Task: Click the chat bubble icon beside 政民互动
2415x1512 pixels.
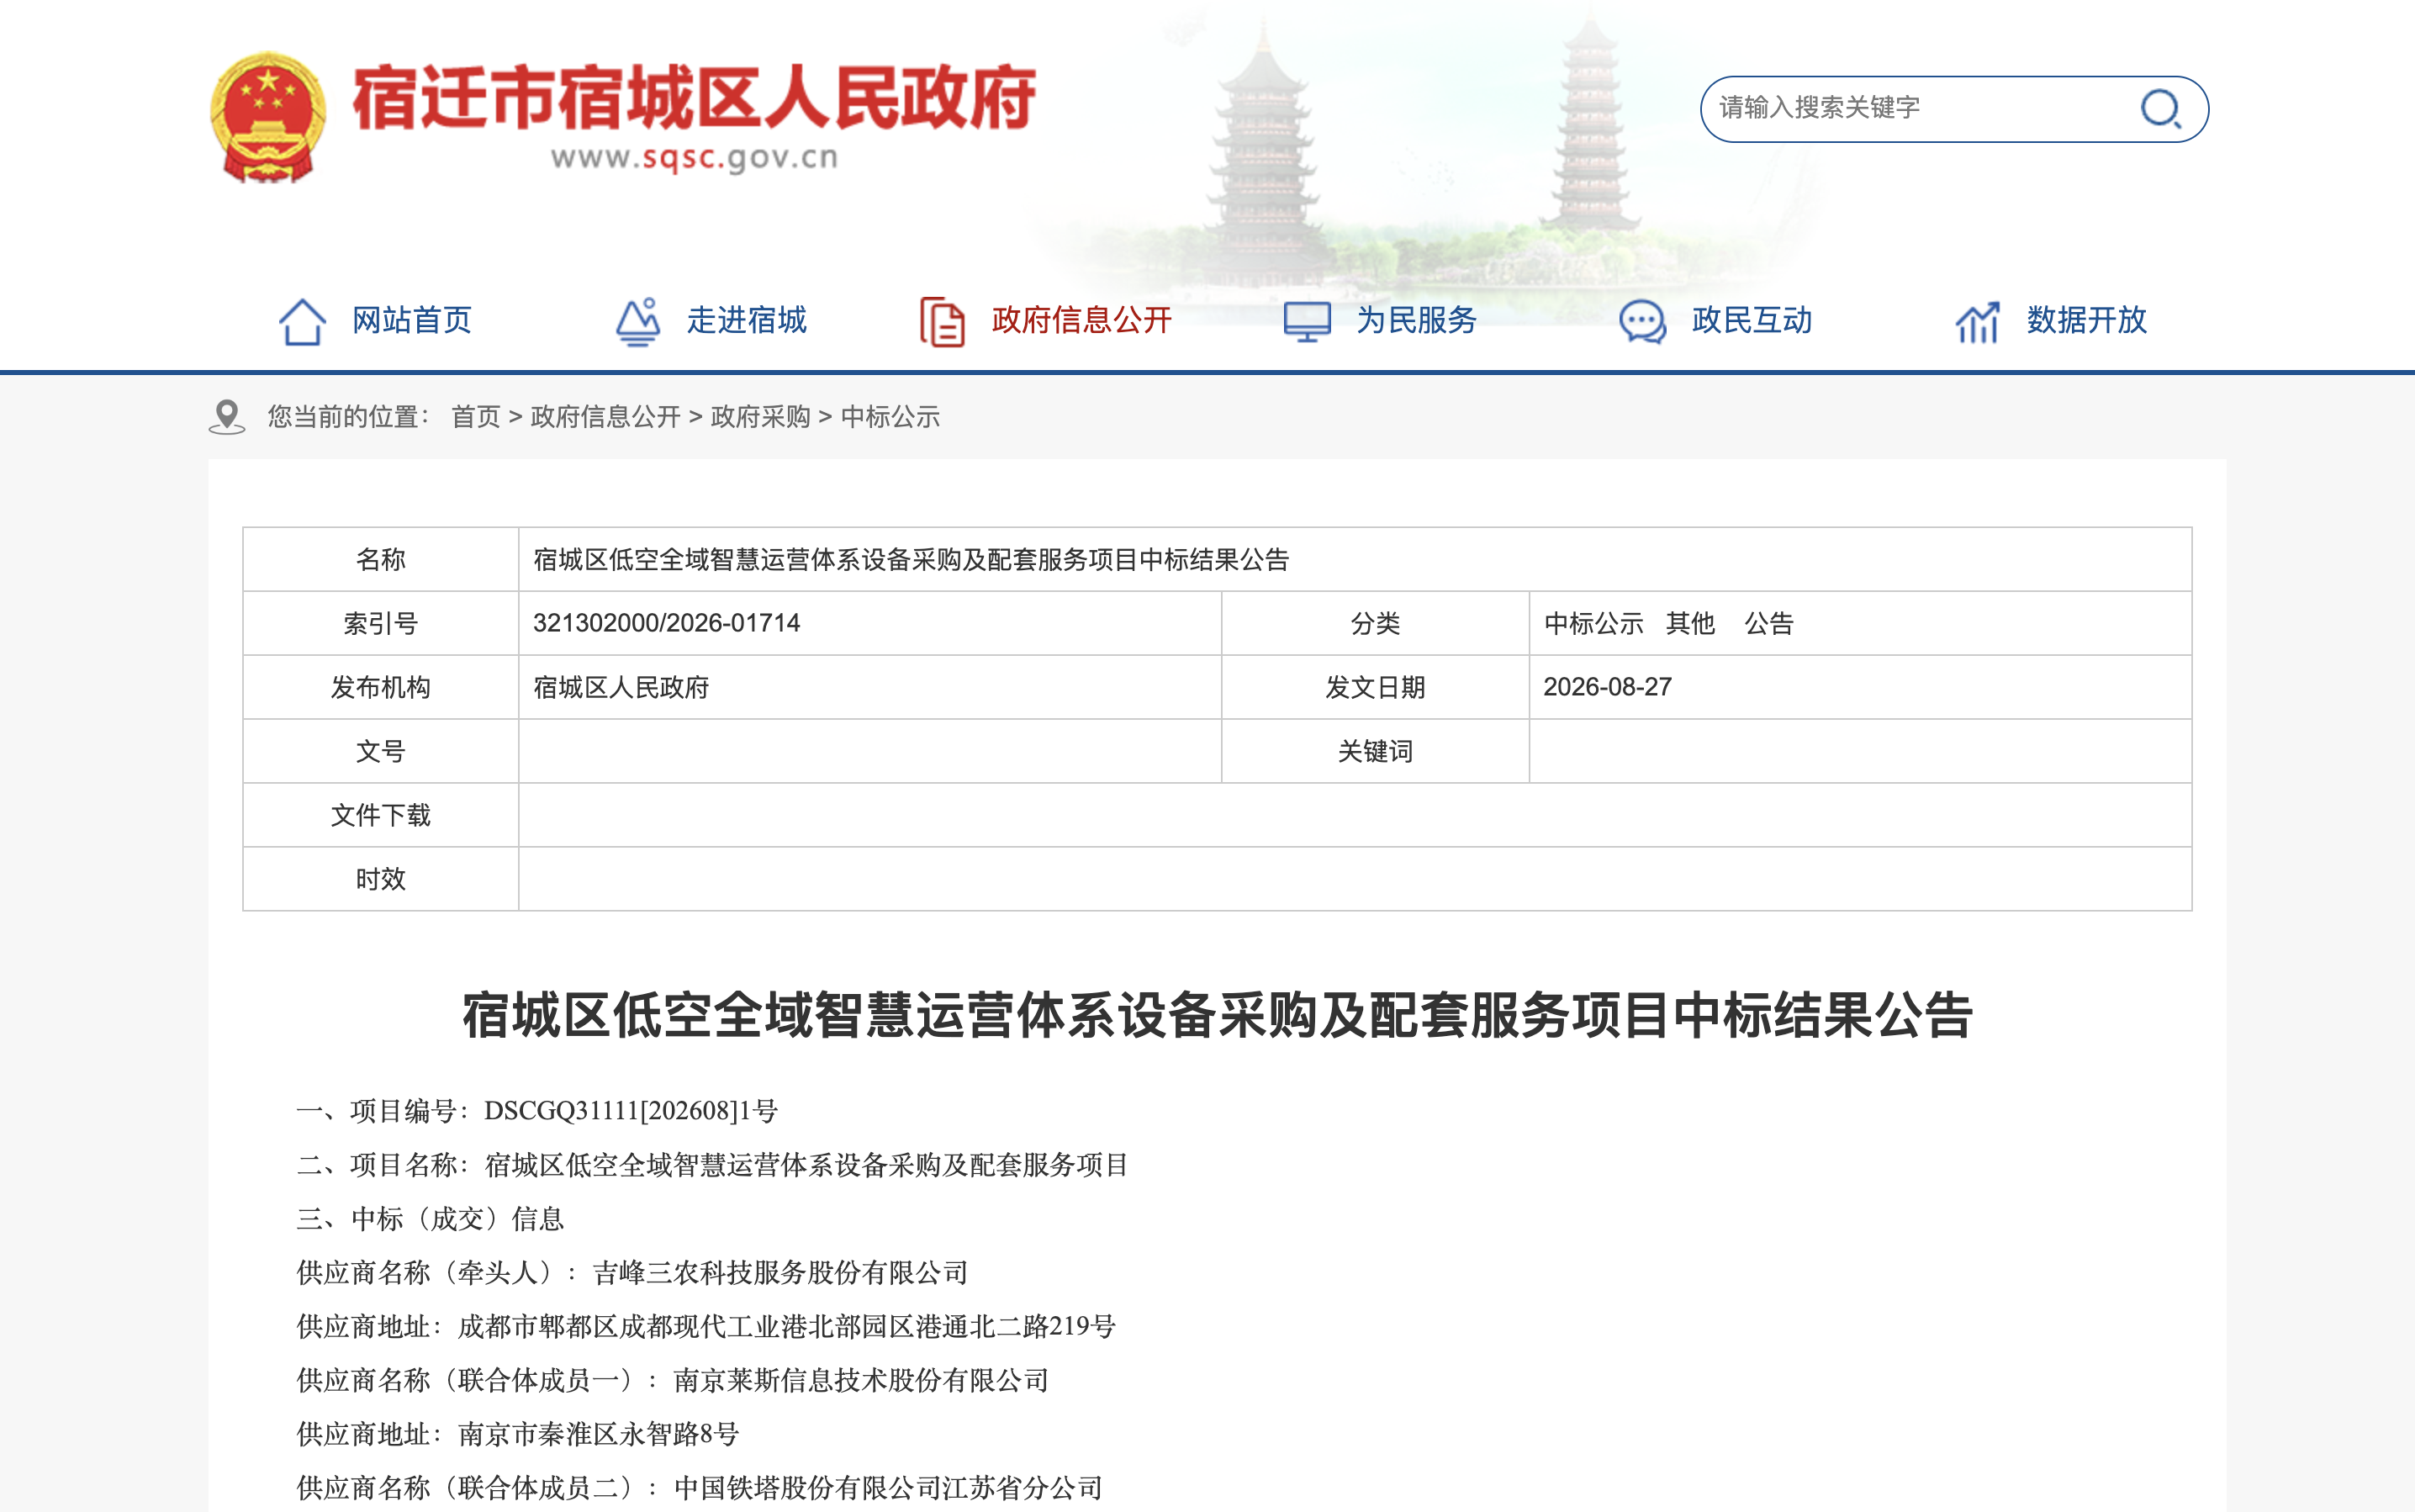Action: pyautogui.click(x=1642, y=321)
